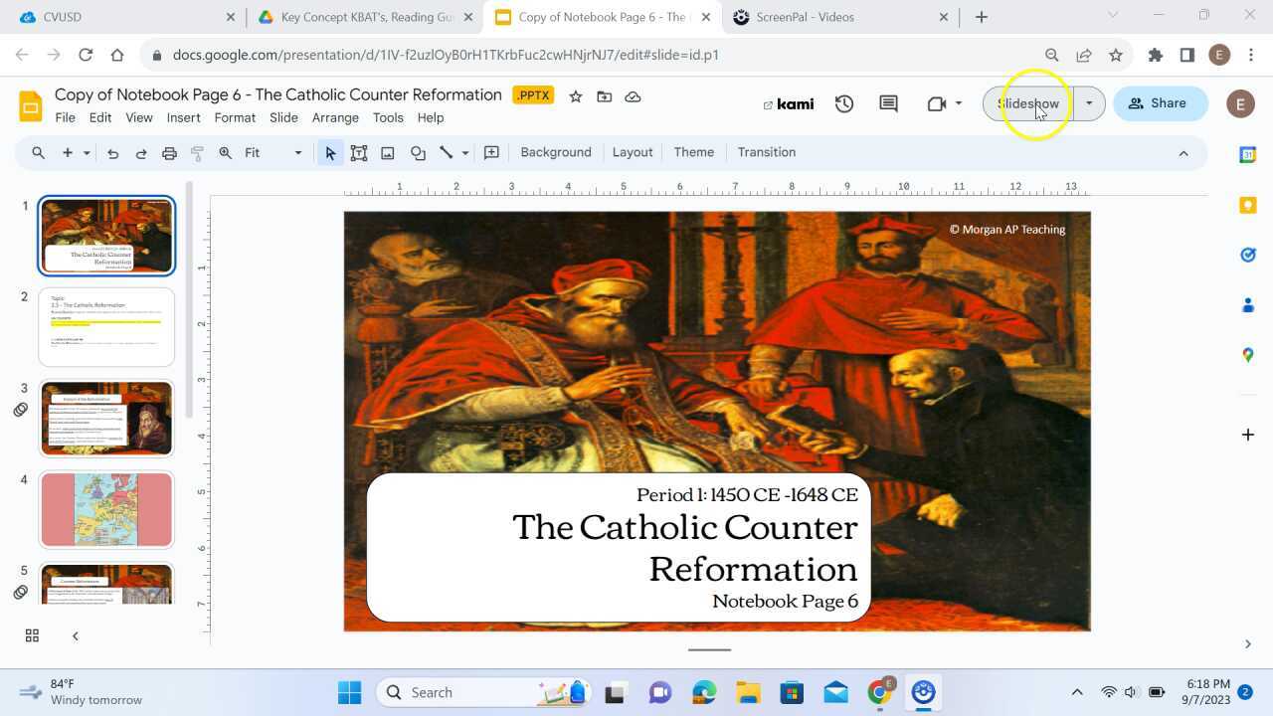This screenshot has width=1273, height=716.
Task: Expand the Slideshow presentation options arrow
Action: (1089, 102)
